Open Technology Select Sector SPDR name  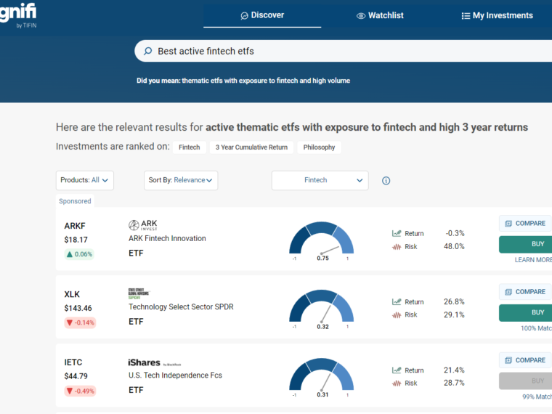pos(181,307)
